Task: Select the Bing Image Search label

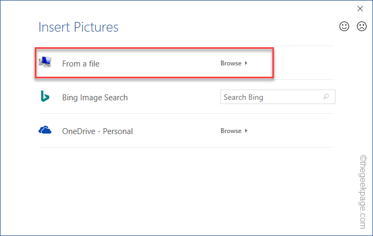Action: coord(95,98)
